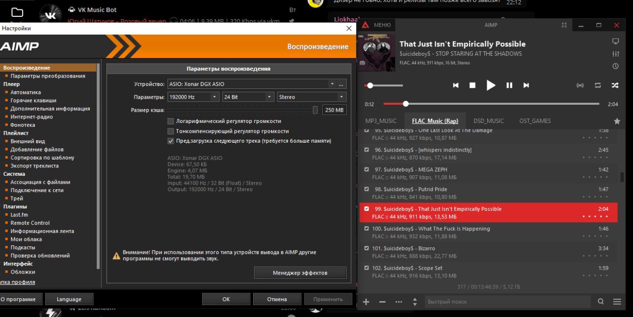Switch to DSD_MUSIC playlist tab
Image resolution: width=633 pixels, height=317 pixels.
point(489,121)
